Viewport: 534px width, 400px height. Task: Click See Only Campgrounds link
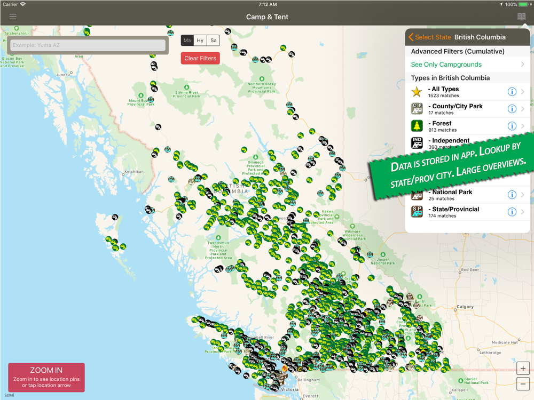[x=446, y=65]
